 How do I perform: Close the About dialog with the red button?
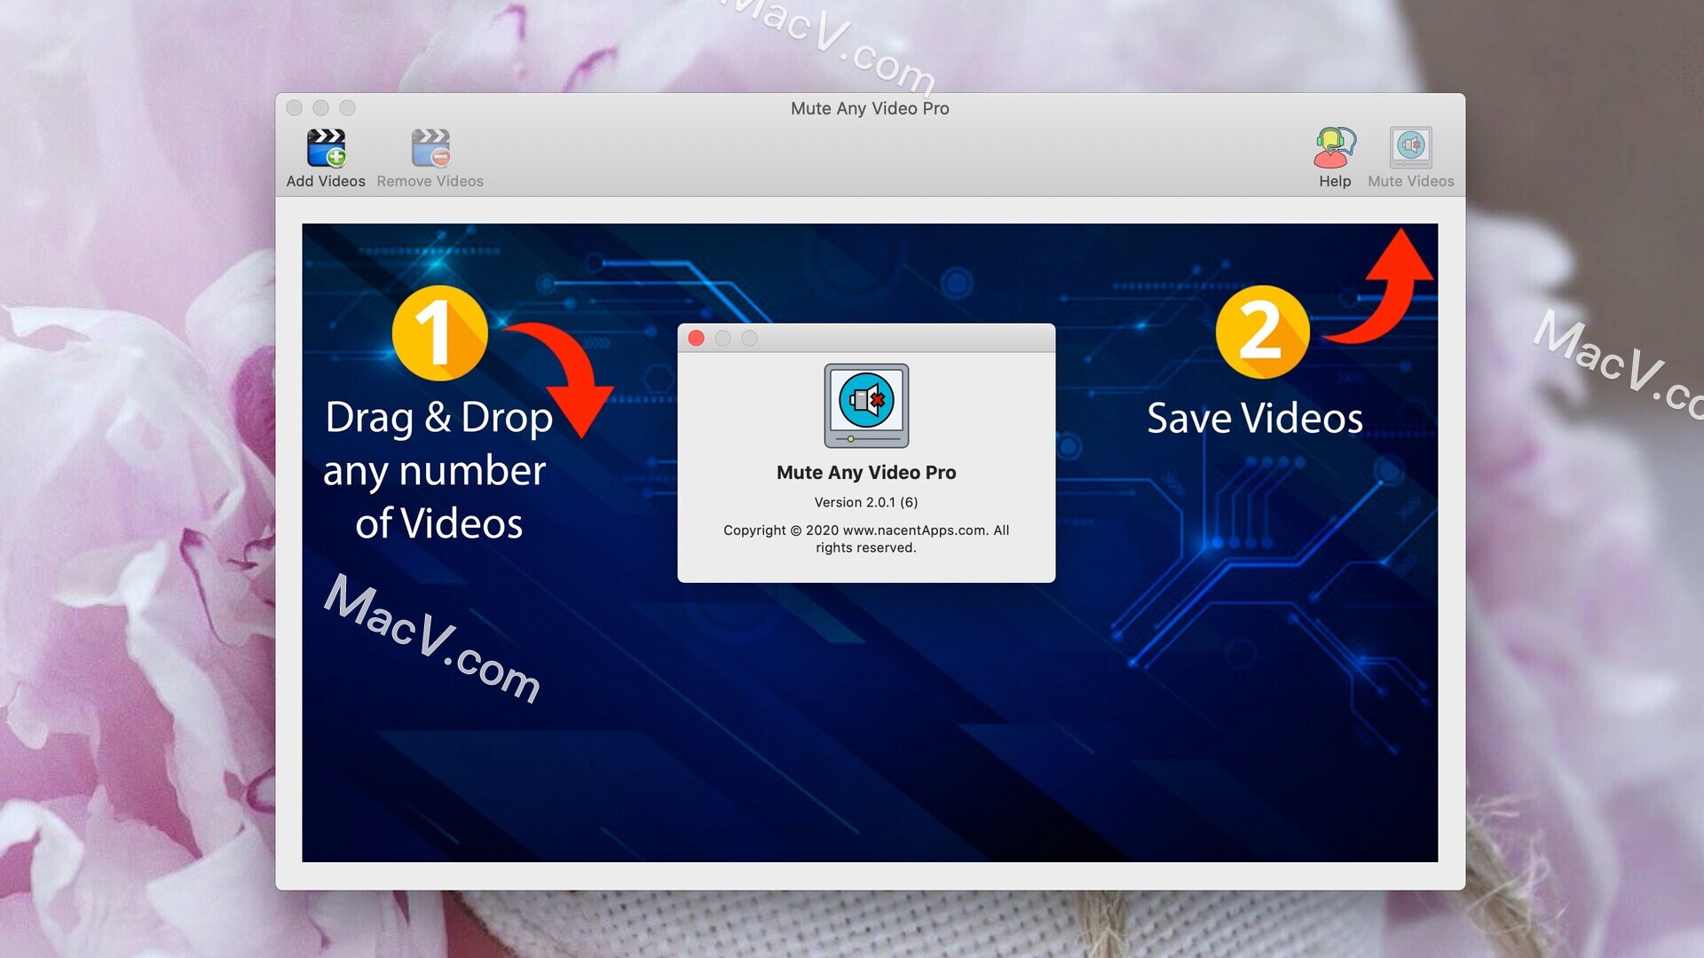point(697,338)
